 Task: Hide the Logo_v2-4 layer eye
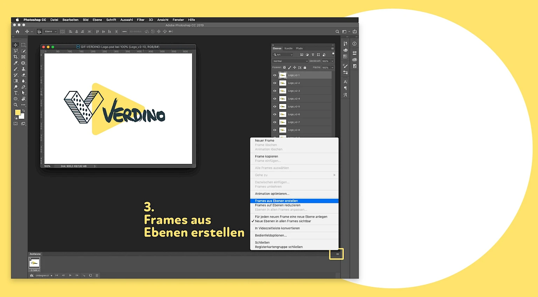click(275, 99)
